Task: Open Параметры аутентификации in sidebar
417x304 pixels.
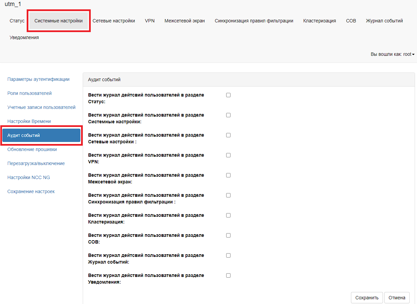Action: [x=38, y=79]
